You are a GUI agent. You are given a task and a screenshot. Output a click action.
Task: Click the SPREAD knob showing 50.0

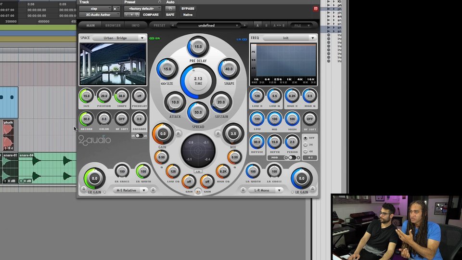(x=198, y=112)
